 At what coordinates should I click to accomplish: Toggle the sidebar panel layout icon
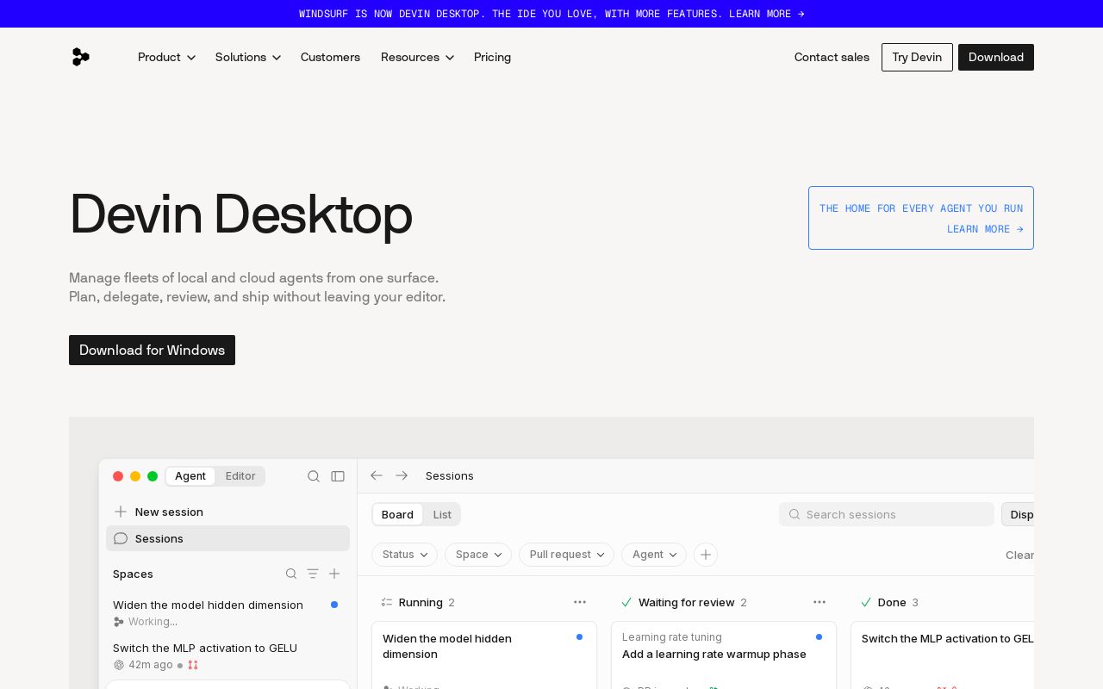pyautogui.click(x=338, y=476)
